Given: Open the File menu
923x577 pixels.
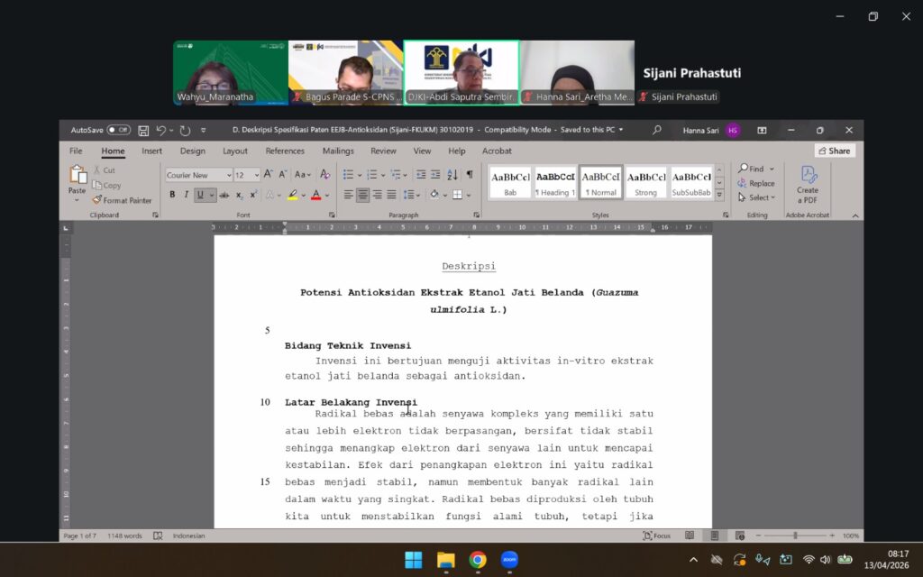Looking at the screenshot, I should coord(76,151).
